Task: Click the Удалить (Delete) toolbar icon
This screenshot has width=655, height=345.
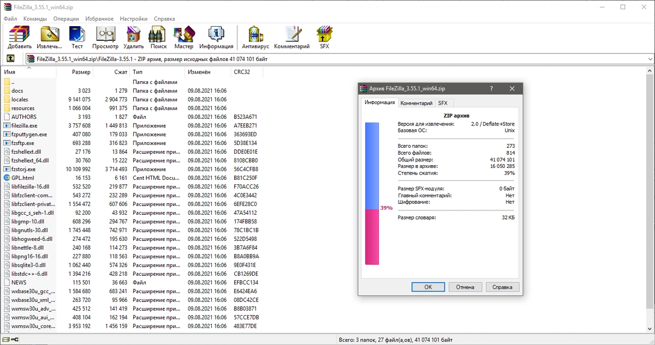Action: 134,34
